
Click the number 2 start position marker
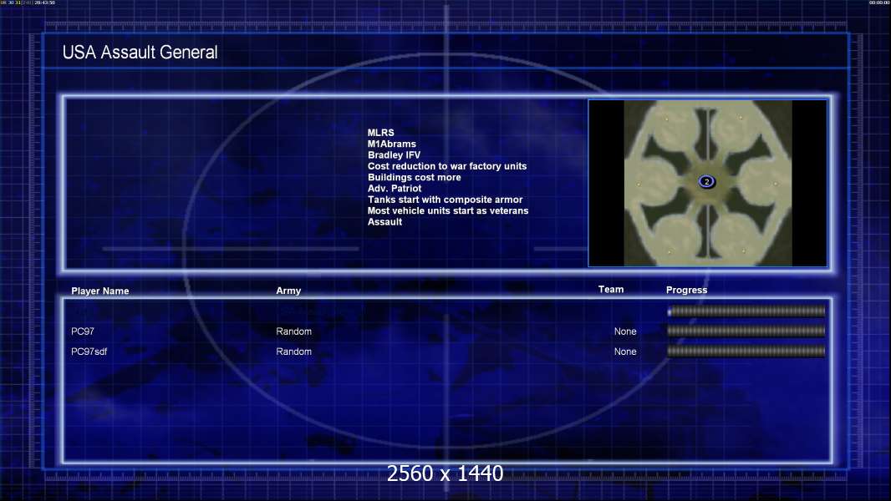(x=706, y=181)
